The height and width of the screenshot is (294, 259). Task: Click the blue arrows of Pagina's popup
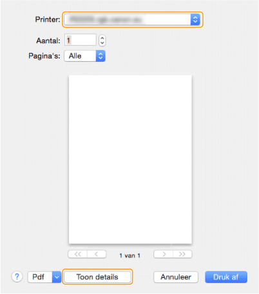click(x=101, y=56)
